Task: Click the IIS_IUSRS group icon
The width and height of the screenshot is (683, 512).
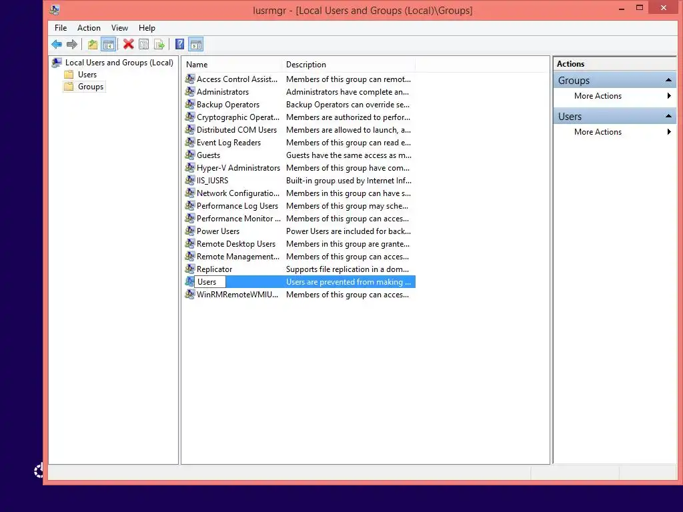Action: (x=190, y=180)
